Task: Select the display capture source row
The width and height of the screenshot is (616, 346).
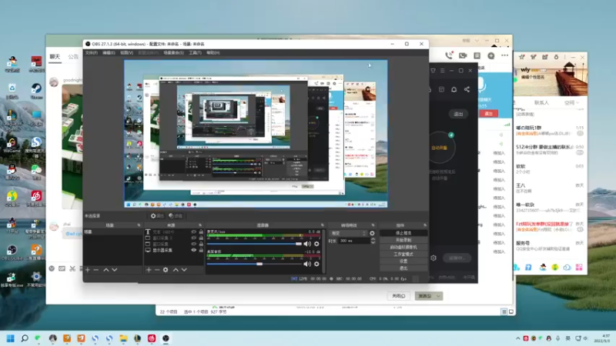Action: 174,250
